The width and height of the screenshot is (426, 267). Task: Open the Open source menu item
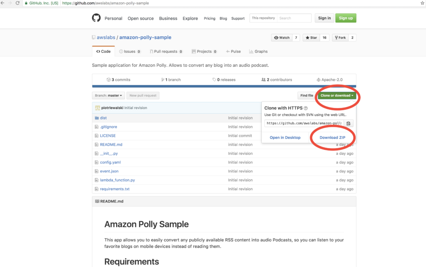pyautogui.click(x=141, y=18)
